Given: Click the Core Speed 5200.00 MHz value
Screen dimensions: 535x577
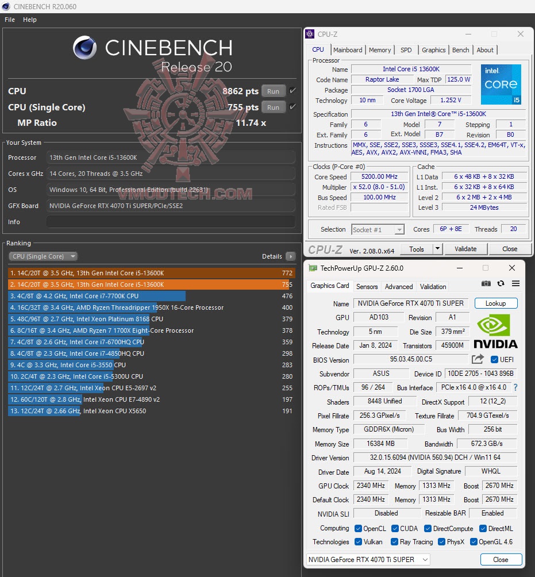Looking at the screenshot, I should click(x=379, y=176).
